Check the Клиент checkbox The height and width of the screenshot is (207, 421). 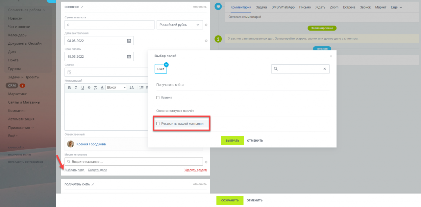tap(158, 97)
